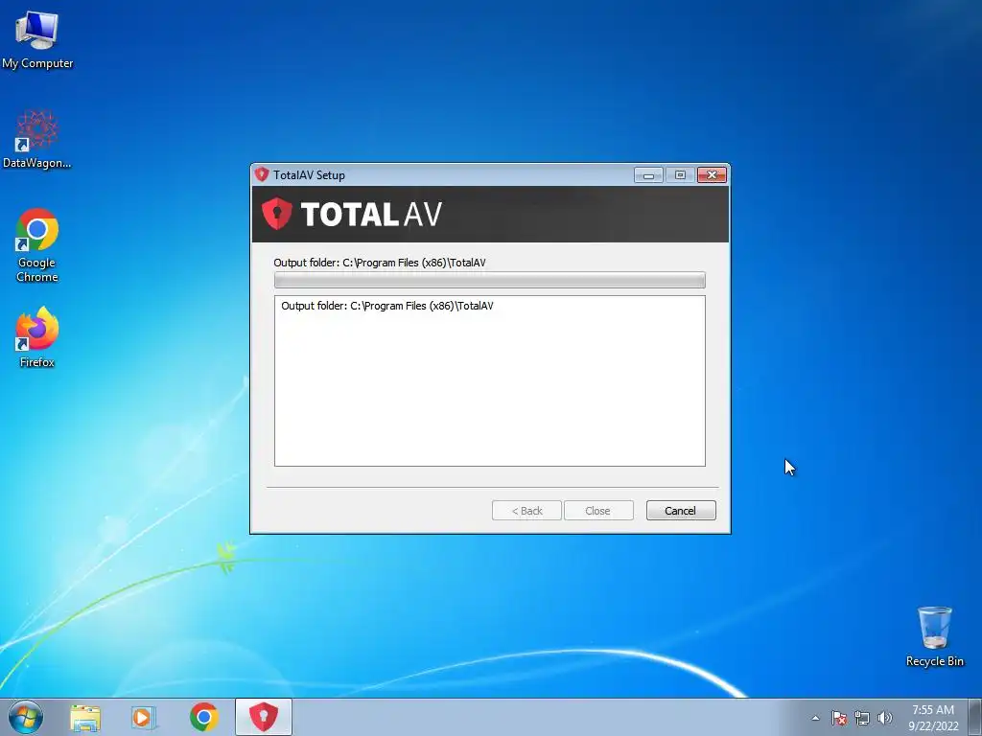Click the TotalAV shield icon in title bar
This screenshot has width=982, height=736.
(x=262, y=174)
